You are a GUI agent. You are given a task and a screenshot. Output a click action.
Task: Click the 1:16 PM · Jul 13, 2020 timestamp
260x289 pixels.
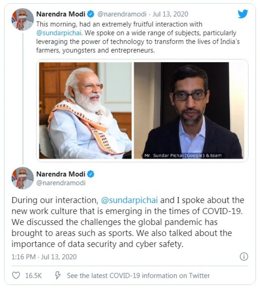click(44, 257)
